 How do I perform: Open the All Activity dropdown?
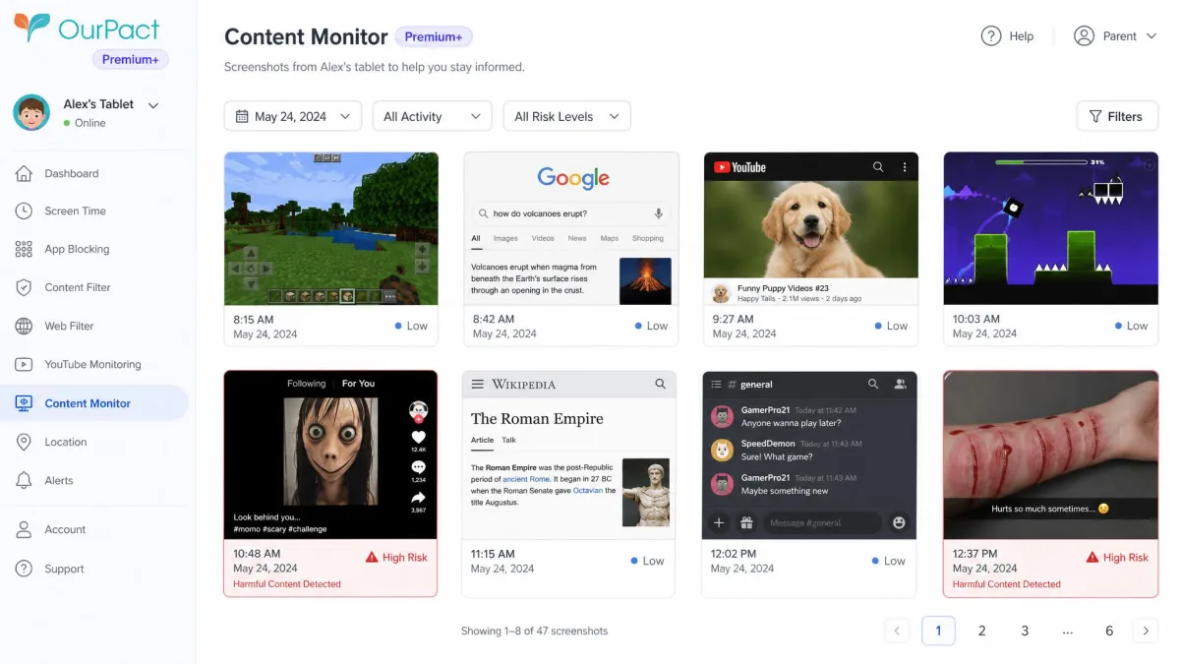[x=433, y=116]
